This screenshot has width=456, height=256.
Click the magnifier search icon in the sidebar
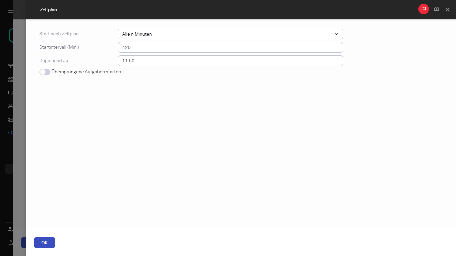pos(11,133)
